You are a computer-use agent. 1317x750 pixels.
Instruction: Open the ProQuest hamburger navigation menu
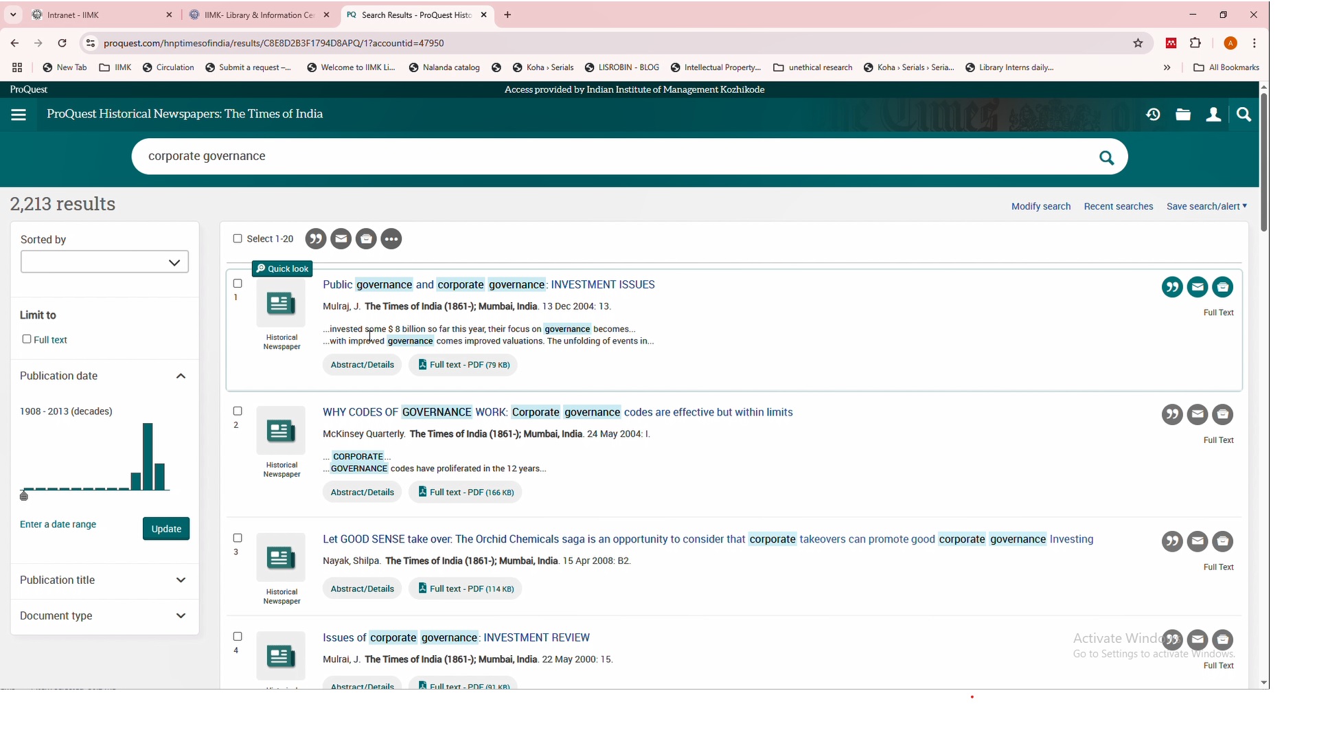pyautogui.click(x=19, y=115)
